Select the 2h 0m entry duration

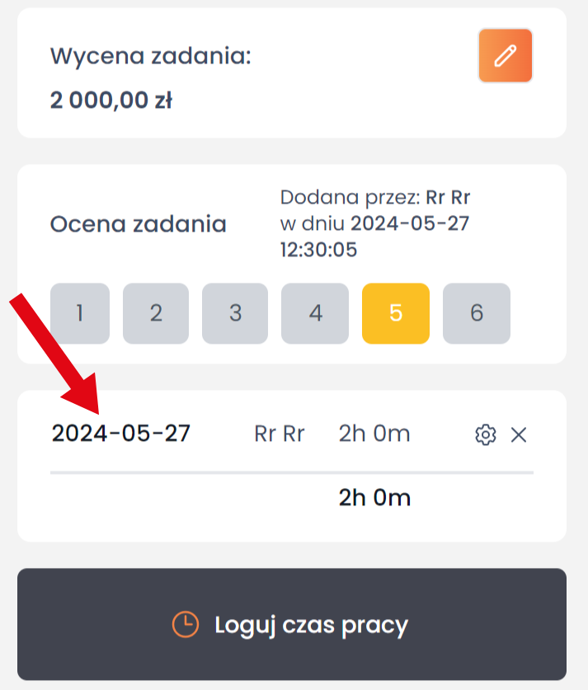[374, 434]
